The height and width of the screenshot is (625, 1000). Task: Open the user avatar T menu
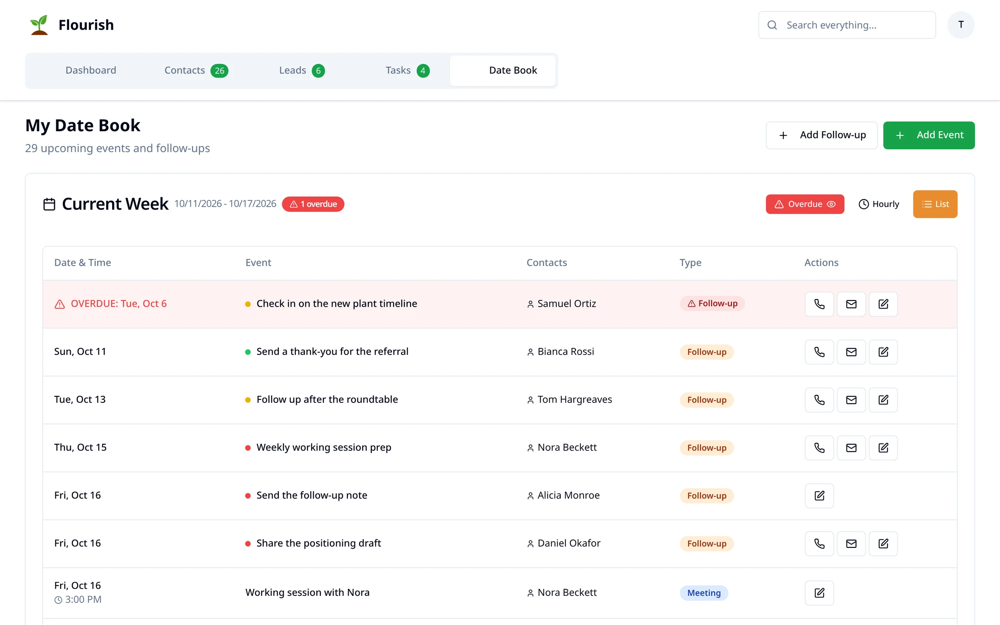(x=961, y=25)
